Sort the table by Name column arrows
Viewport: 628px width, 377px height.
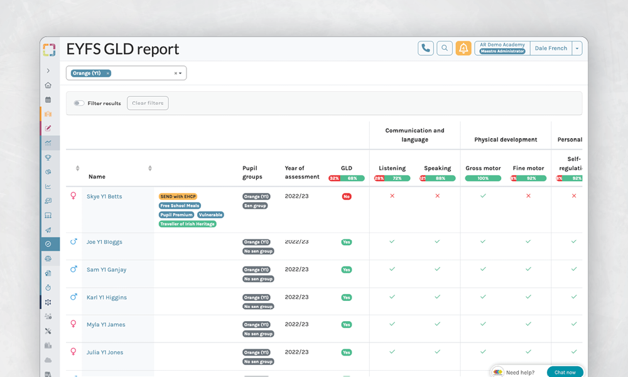point(150,168)
